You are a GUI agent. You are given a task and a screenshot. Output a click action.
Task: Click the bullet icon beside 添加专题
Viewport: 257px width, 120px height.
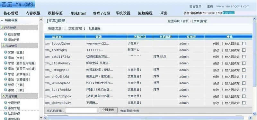pyautogui.click(x=6, y=108)
